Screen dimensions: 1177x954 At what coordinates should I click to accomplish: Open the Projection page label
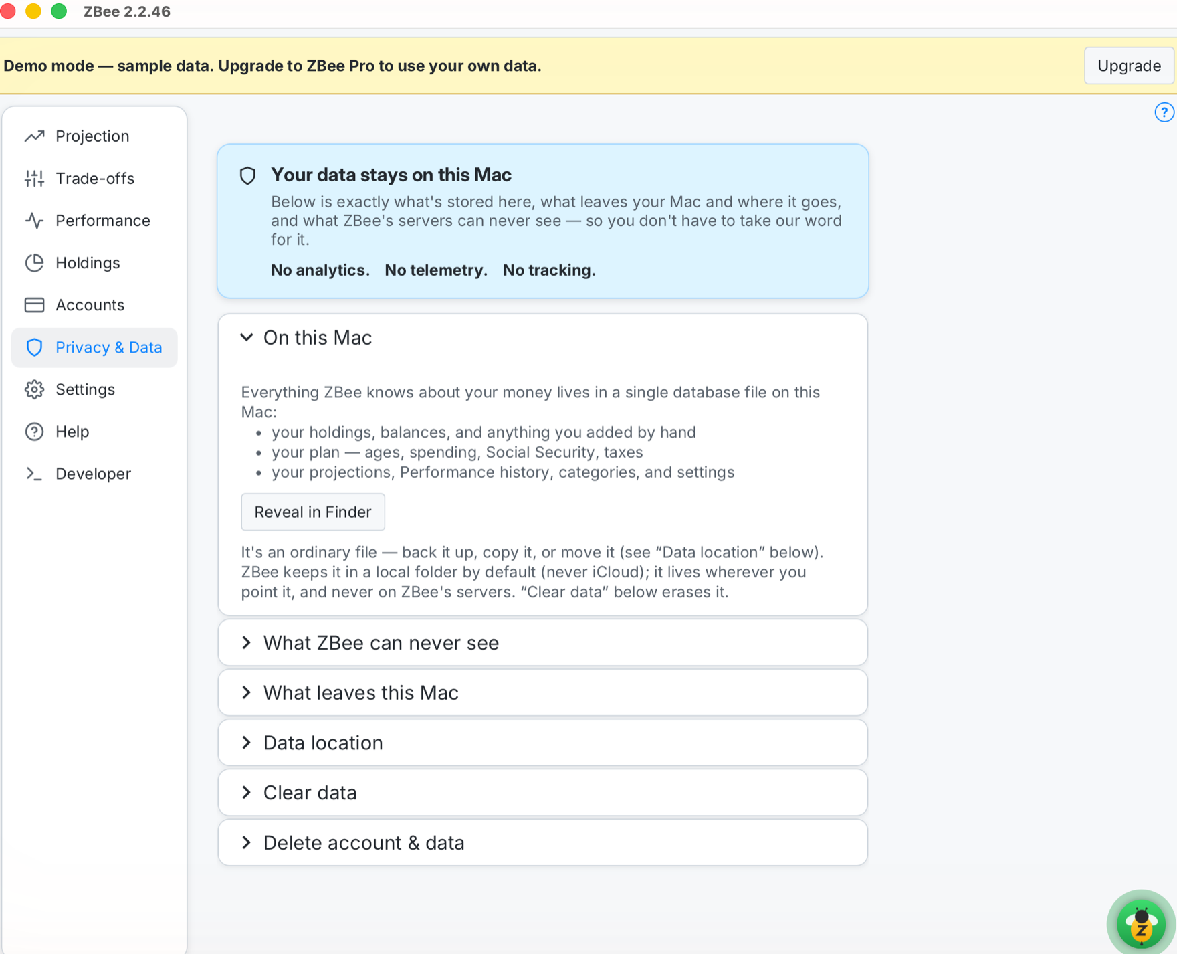[92, 136]
